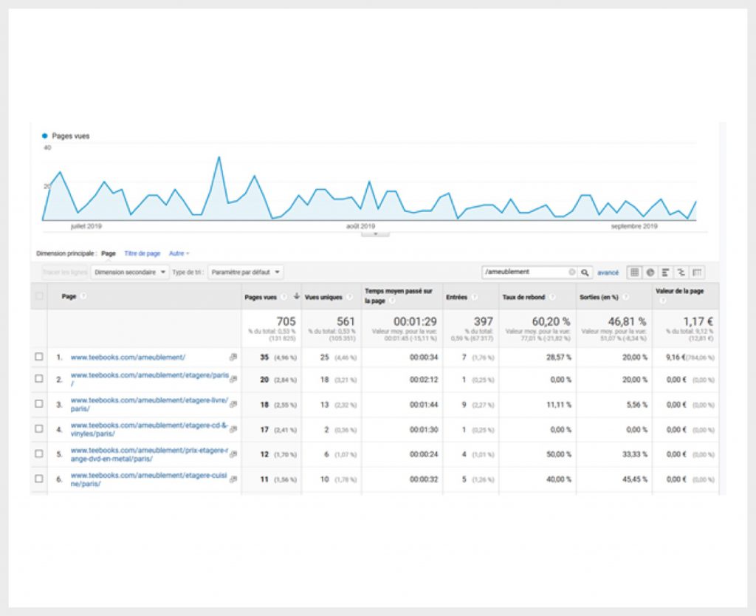This screenshot has height=616, width=756.
Task: Clear the /ameublement search filter
Action: tap(571, 273)
